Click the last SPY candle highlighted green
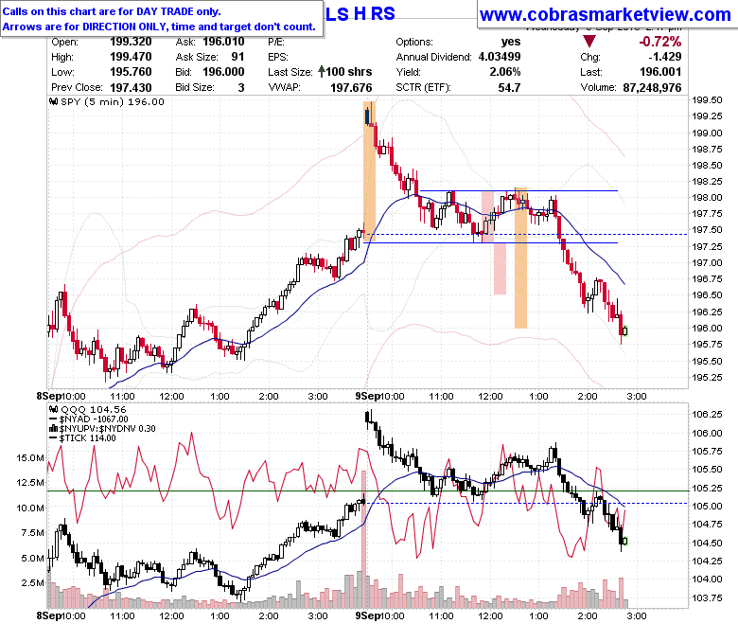 [x=624, y=330]
